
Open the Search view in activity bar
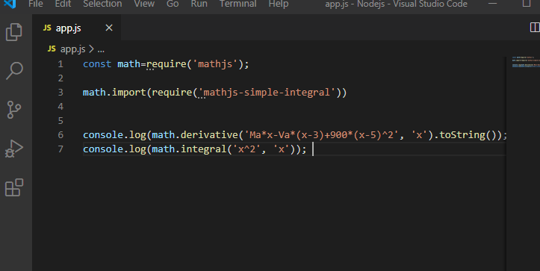tap(14, 71)
